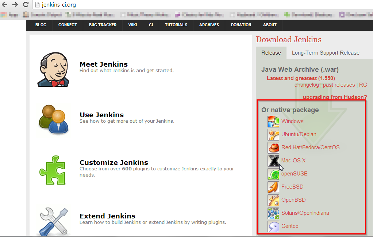The width and height of the screenshot is (373, 237).
Task: Open the CONNECT menu item
Action: pos(68,25)
